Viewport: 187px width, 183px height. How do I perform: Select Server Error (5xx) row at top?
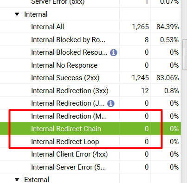tap(90, 3)
